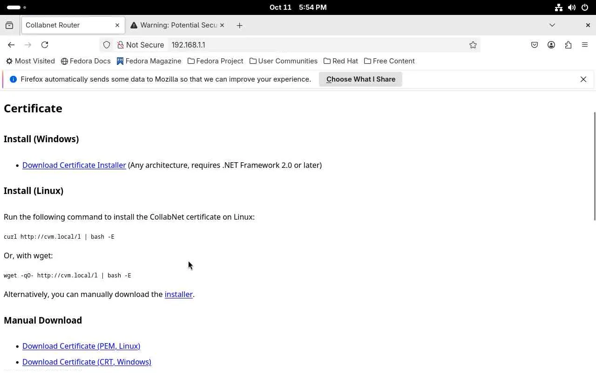Close the Collabnet Router tab
This screenshot has width=596, height=373.
click(117, 25)
